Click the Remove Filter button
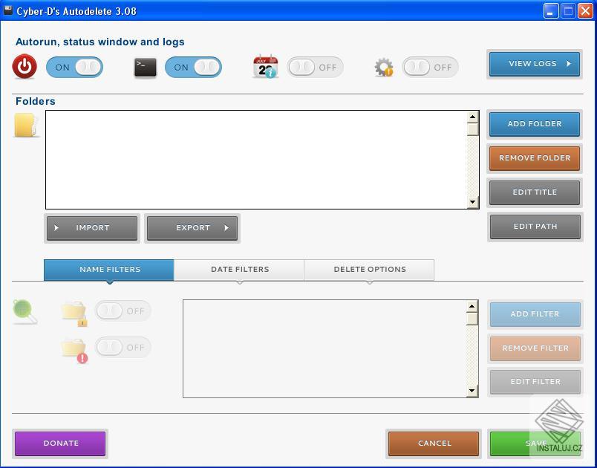 pos(535,348)
